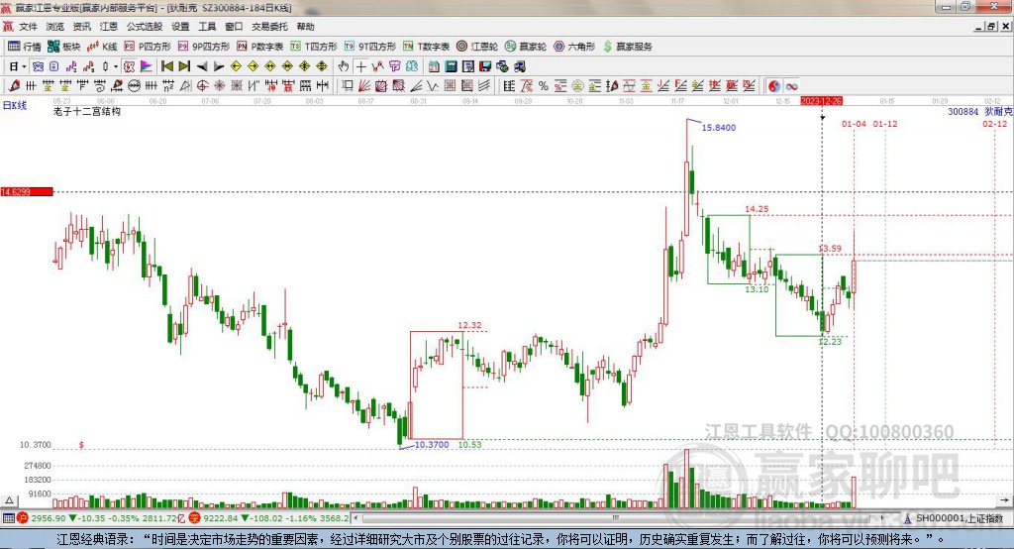This screenshot has height=549, width=1014.
Task: Open 赢家服务 service link
Action: pyautogui.click(x=627, y=47)
